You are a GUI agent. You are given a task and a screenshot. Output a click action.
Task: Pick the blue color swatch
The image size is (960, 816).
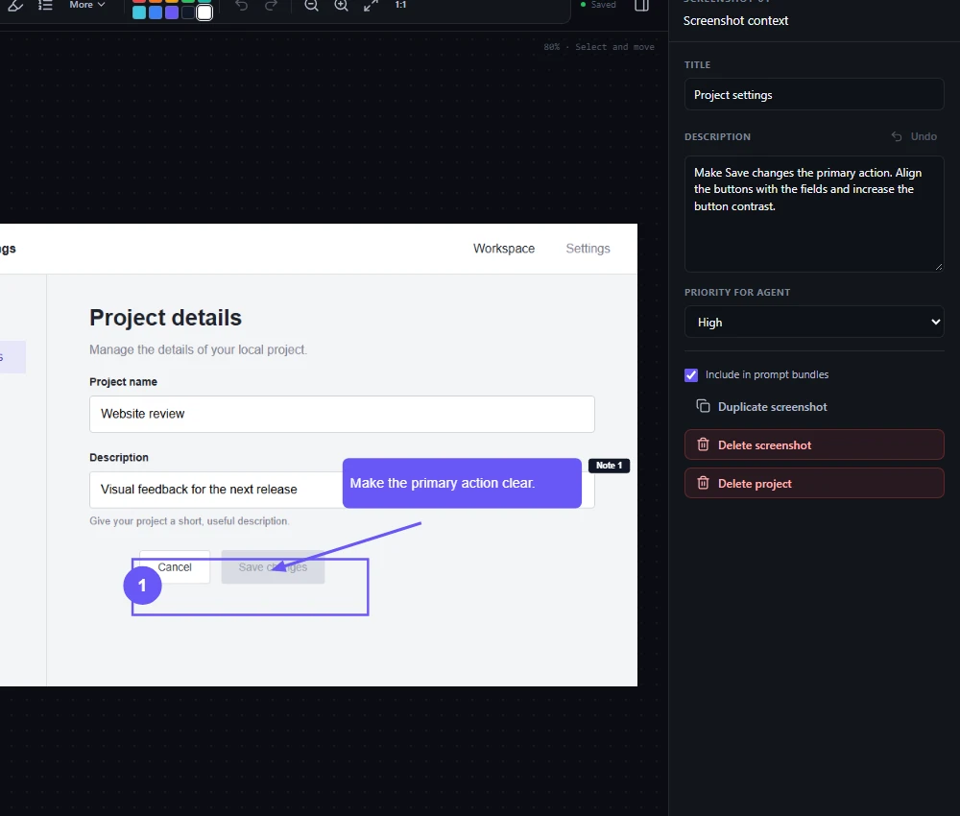click(x=156, y=12)
